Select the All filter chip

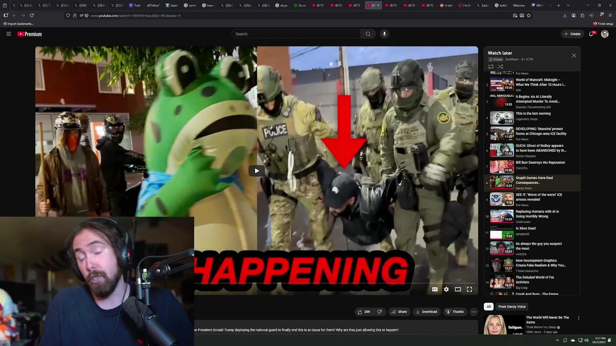click(488, 307)
